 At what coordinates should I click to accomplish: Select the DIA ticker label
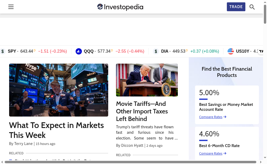tap(165, 51)
